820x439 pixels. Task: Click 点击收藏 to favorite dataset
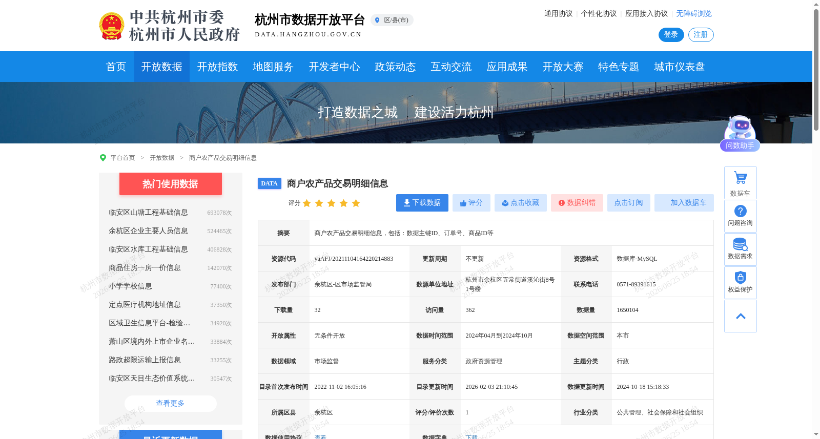pyautogui.click(x=521, y=203)
